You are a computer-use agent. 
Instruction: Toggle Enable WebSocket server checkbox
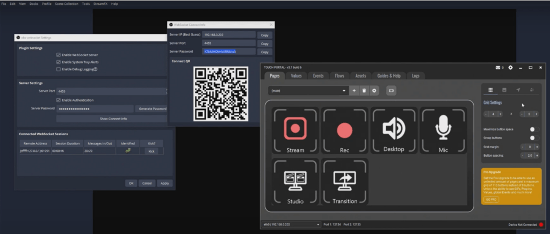click(58, 55)
